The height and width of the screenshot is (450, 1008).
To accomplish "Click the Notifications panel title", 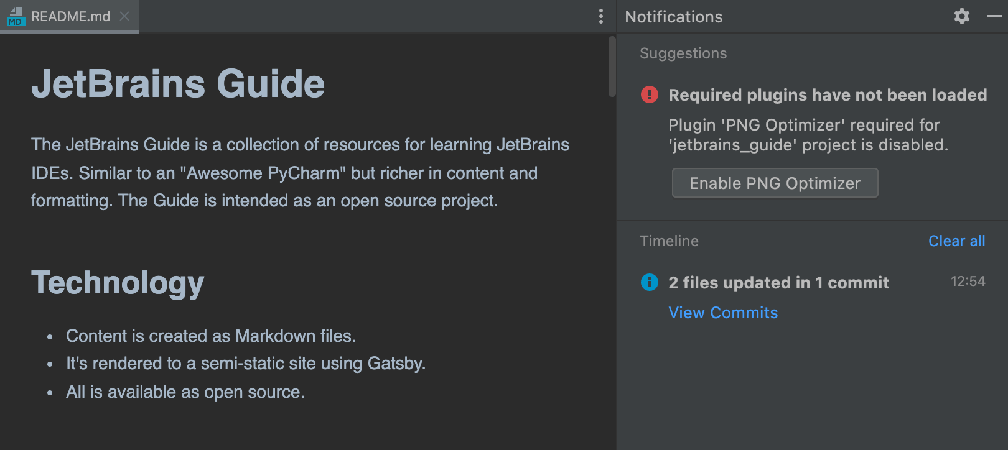I will [x=674, y=17].
